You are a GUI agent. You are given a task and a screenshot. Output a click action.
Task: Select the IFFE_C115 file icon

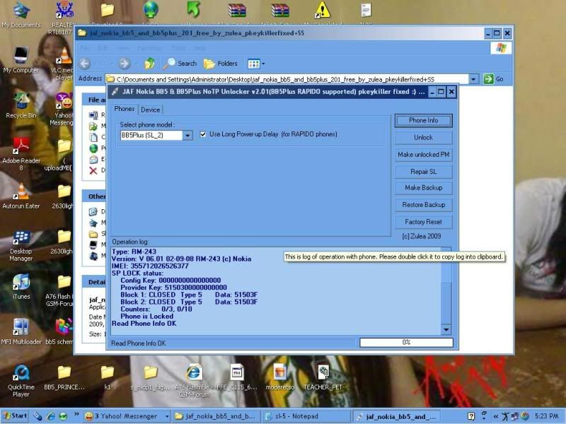[x=237, y=377]
